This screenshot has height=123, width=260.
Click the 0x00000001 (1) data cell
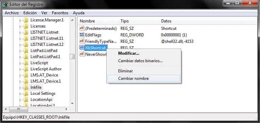coord(174,35)
